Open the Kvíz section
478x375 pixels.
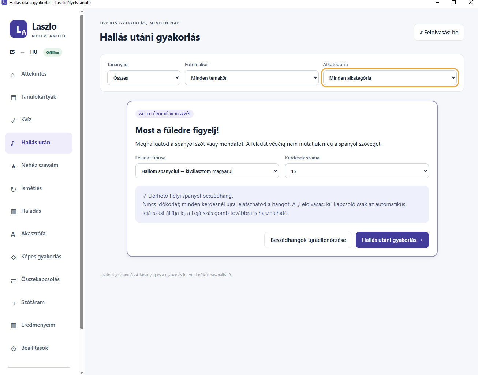(x=39, y=120)
